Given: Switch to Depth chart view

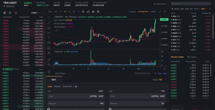Looking at the screenshot, I should click(x=153, y=12).
